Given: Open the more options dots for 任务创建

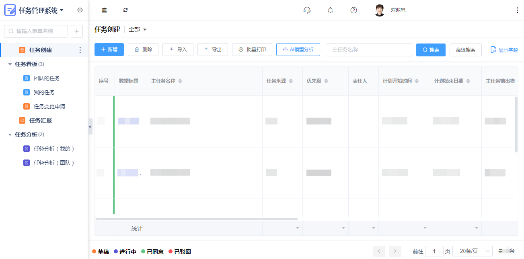Looking at the screenshot, I should click(80, 50).
